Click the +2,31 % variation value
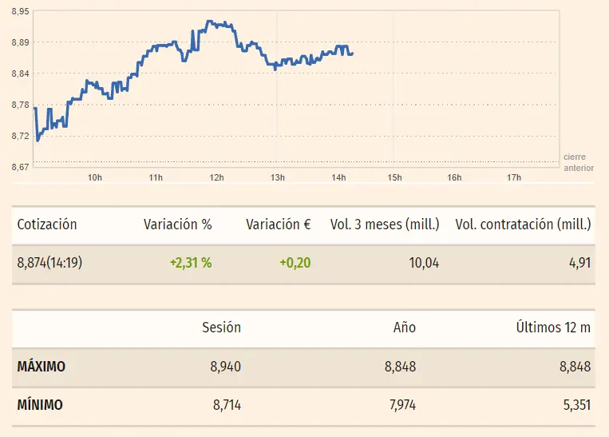Image resolution: width=609 pixels, height=437 pixels. pos(191,263)
